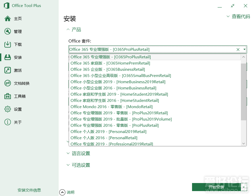The height and width of the screenshot is (196, 252).
Task: Click the Download arrow icon
Action: [8, 44]
